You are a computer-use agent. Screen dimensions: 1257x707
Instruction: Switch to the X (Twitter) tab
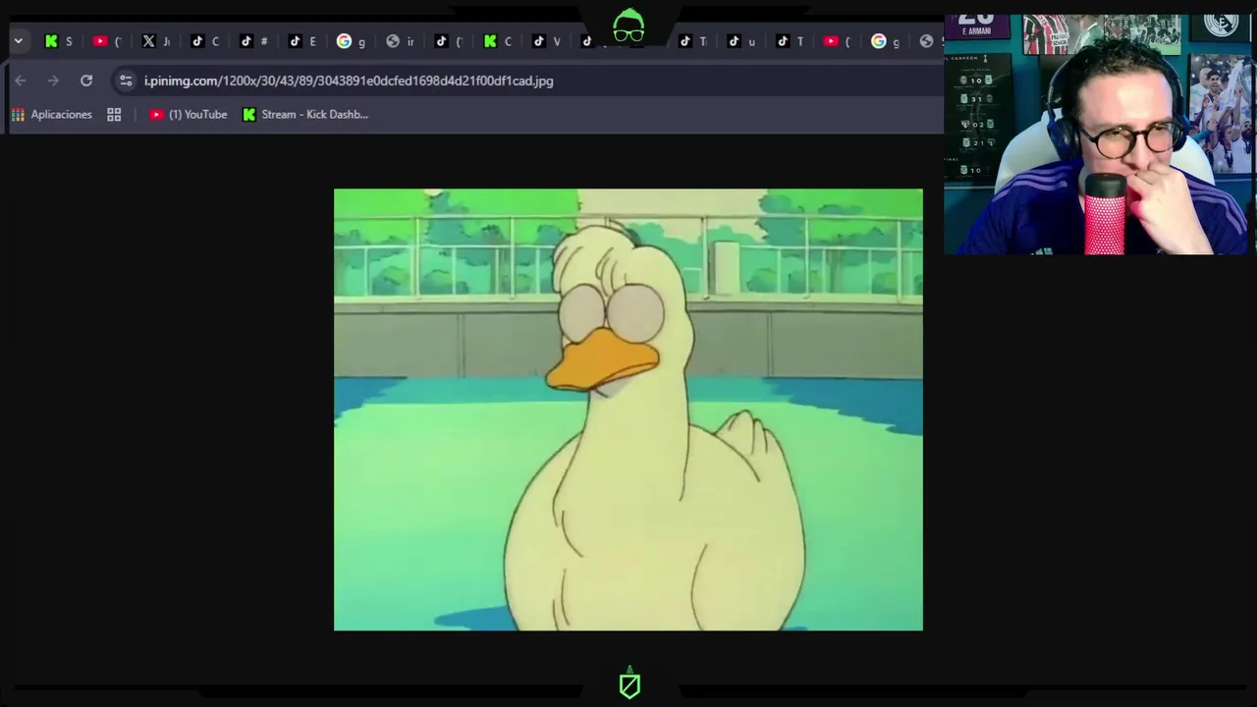[x=156, y=41]
